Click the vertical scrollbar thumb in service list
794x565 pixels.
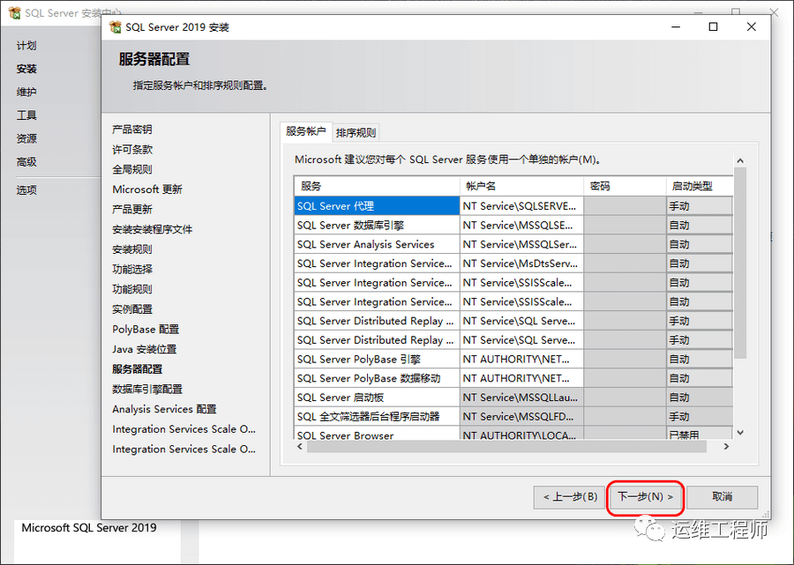[x=740, y=263]
